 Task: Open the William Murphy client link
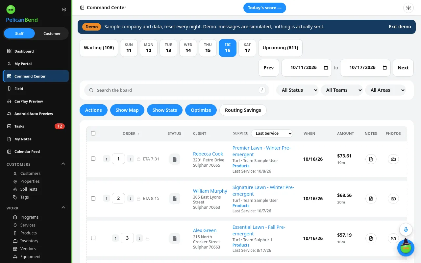(x=210, y=191)
